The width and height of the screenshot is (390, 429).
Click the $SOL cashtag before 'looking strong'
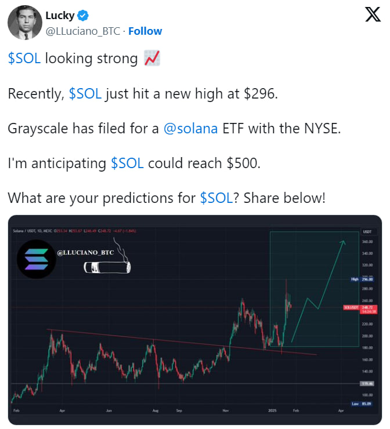(24, 58)
